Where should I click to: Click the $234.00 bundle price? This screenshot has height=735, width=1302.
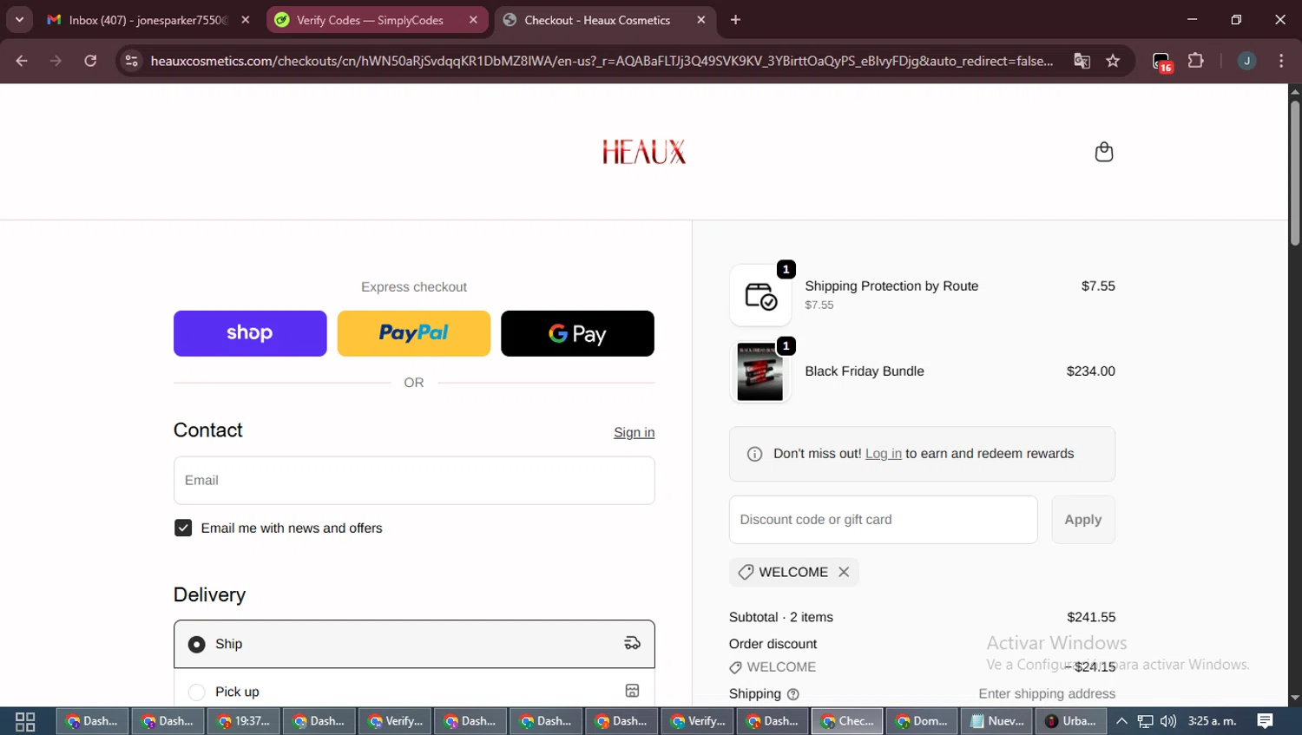click(1091, 371)
